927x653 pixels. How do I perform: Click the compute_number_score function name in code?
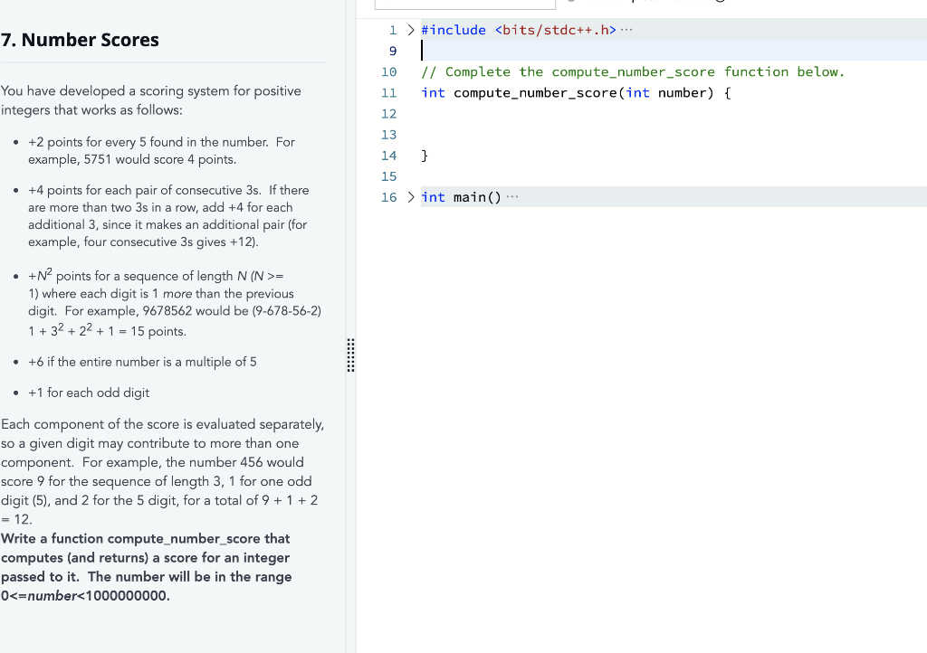coord(535,93)
